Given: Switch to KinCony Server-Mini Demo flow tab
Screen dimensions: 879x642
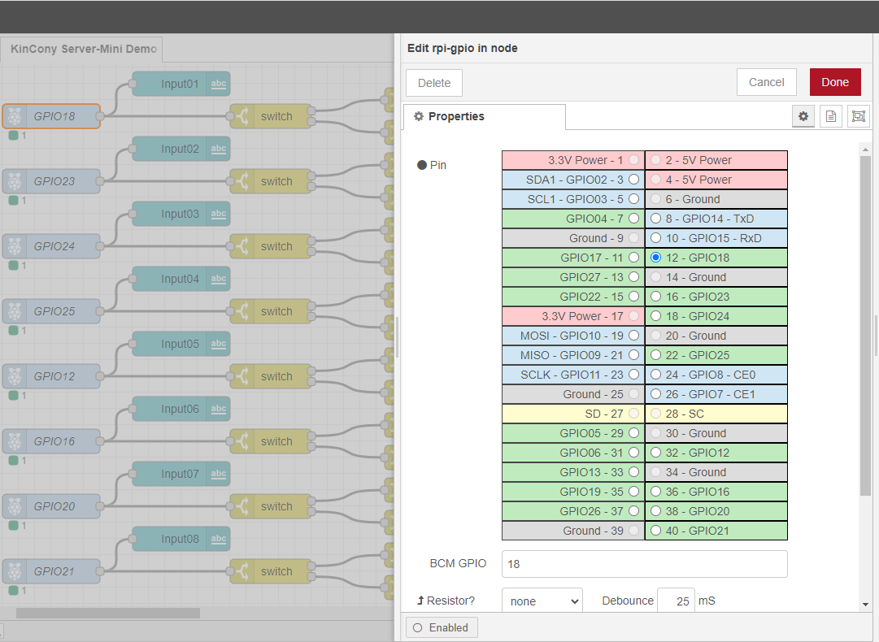Looking at the screenshot, I should (83, 49).
